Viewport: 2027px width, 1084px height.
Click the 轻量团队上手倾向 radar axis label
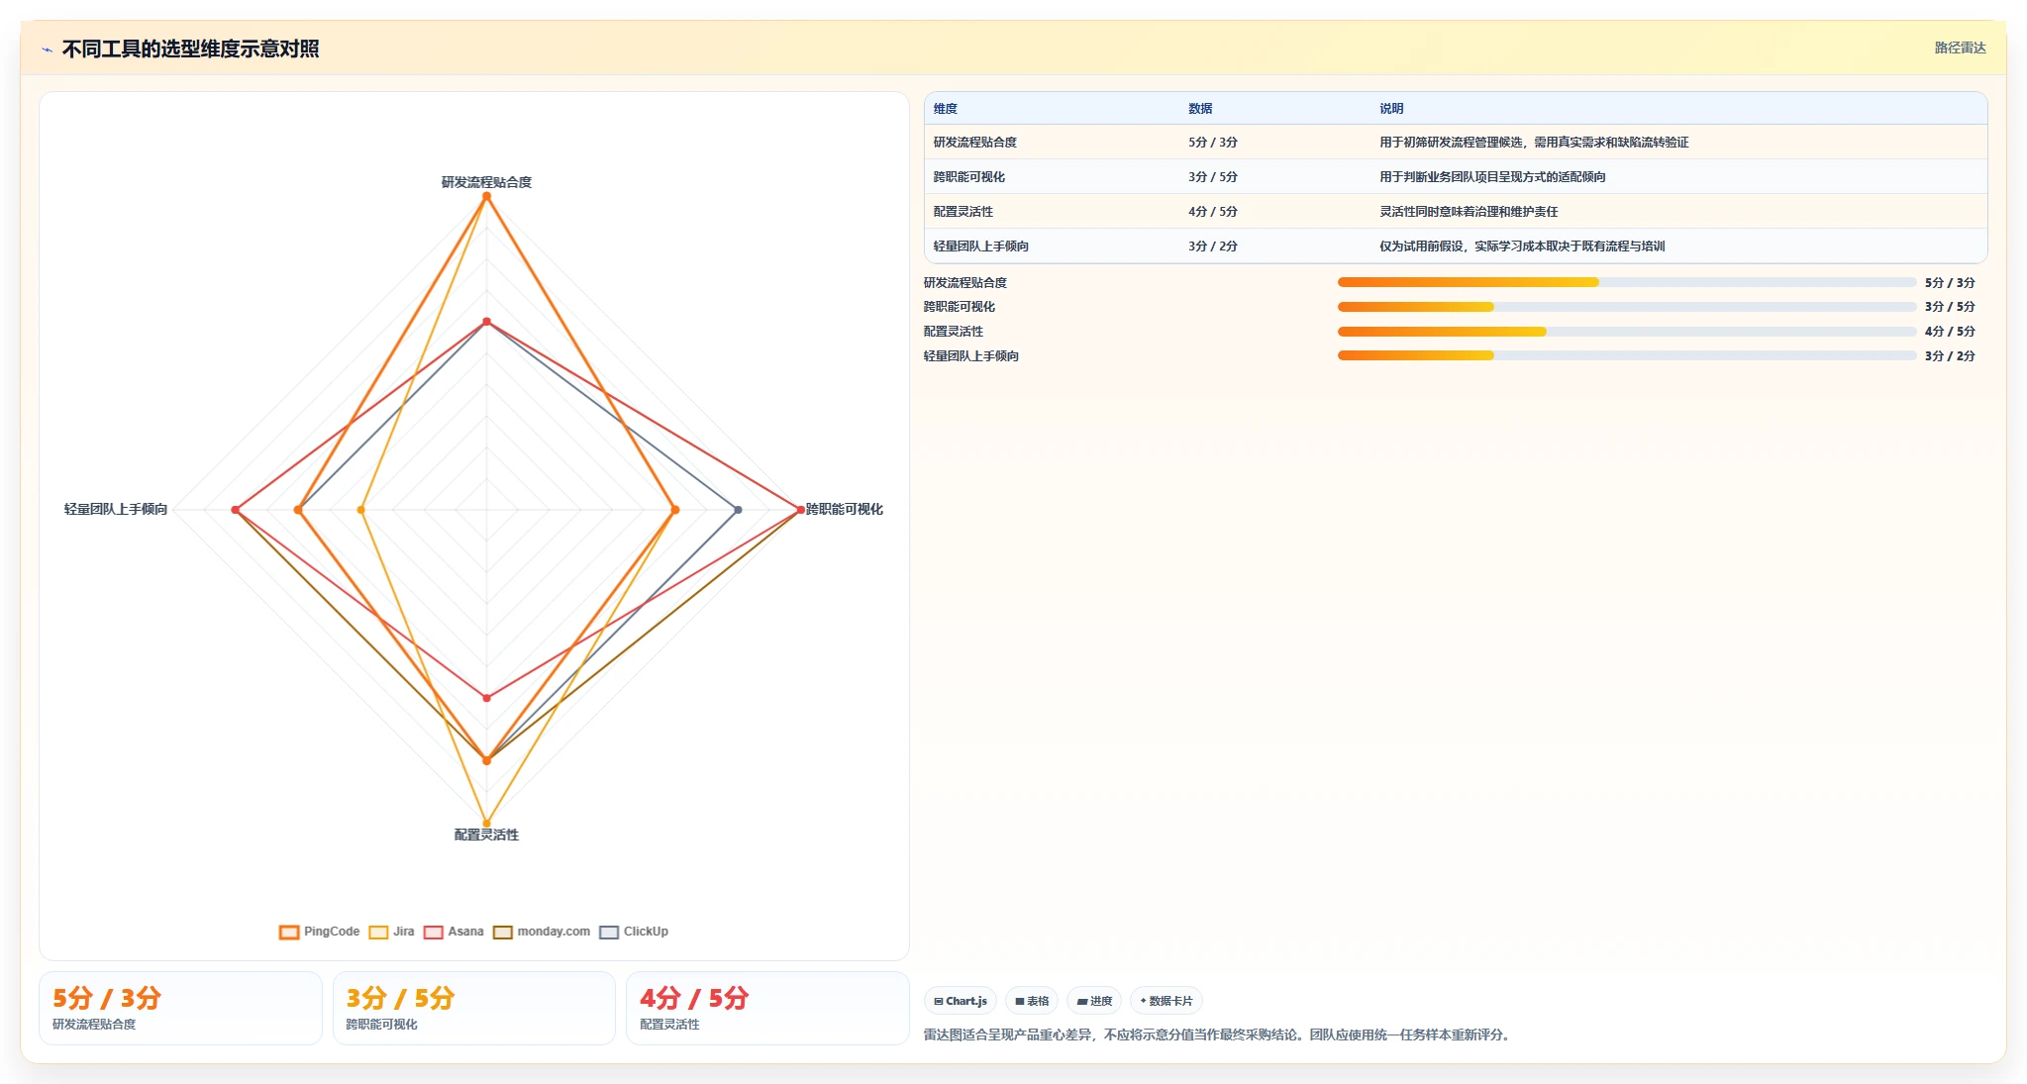tap(116, 509)
